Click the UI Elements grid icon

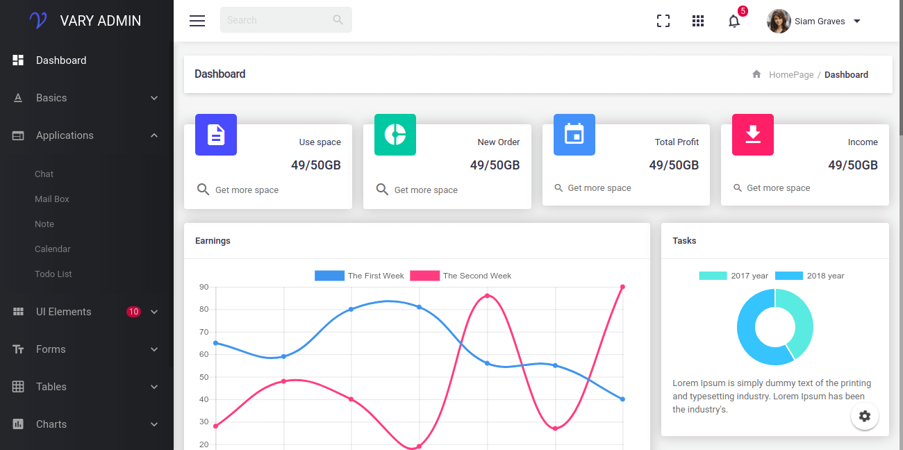click(19, 312)
